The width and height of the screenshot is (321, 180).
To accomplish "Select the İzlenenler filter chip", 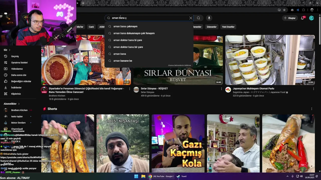I will 212,27.
